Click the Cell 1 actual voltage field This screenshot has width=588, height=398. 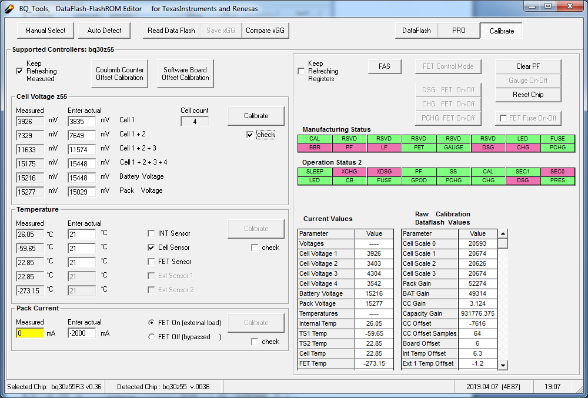[x=82, y=122]
